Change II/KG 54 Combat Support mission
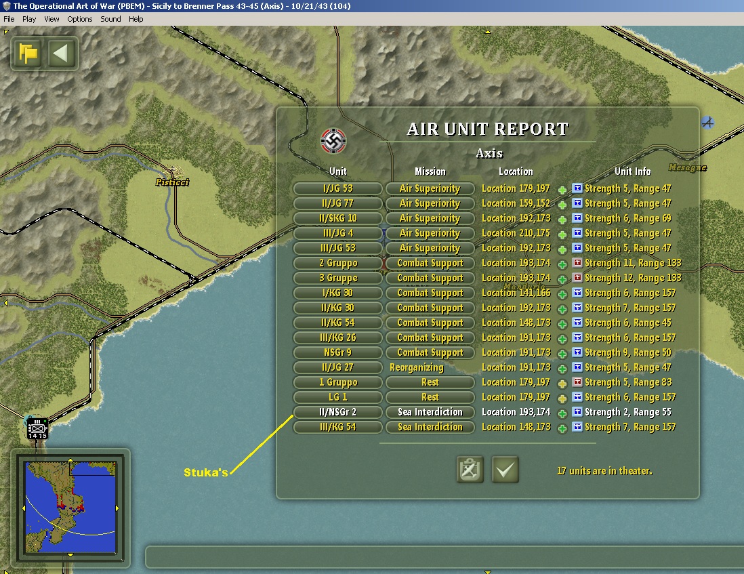The image size is (744, 574). (x=430, y=323)
